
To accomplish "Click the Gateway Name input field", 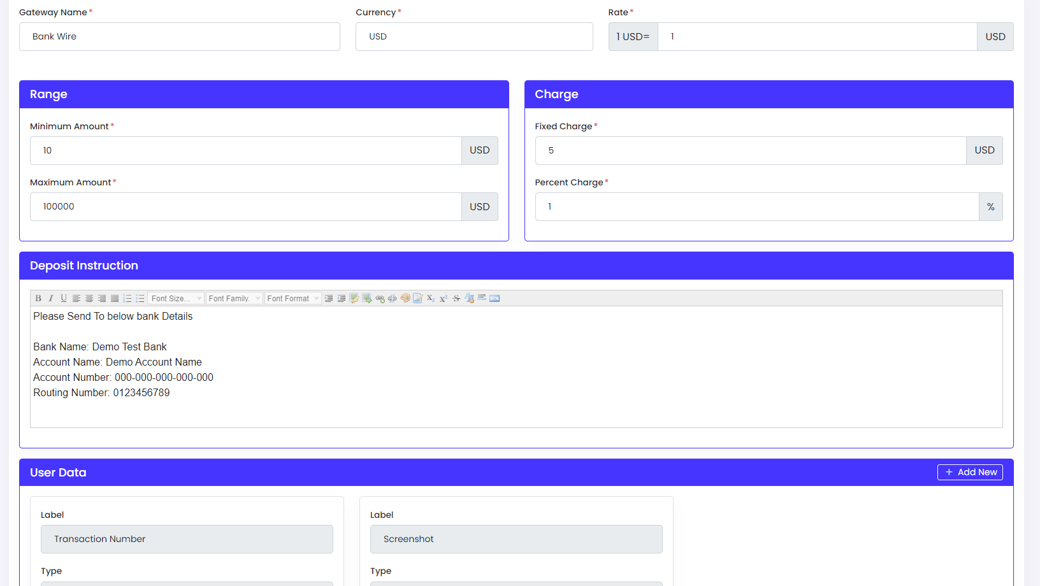I will (180, 36).
